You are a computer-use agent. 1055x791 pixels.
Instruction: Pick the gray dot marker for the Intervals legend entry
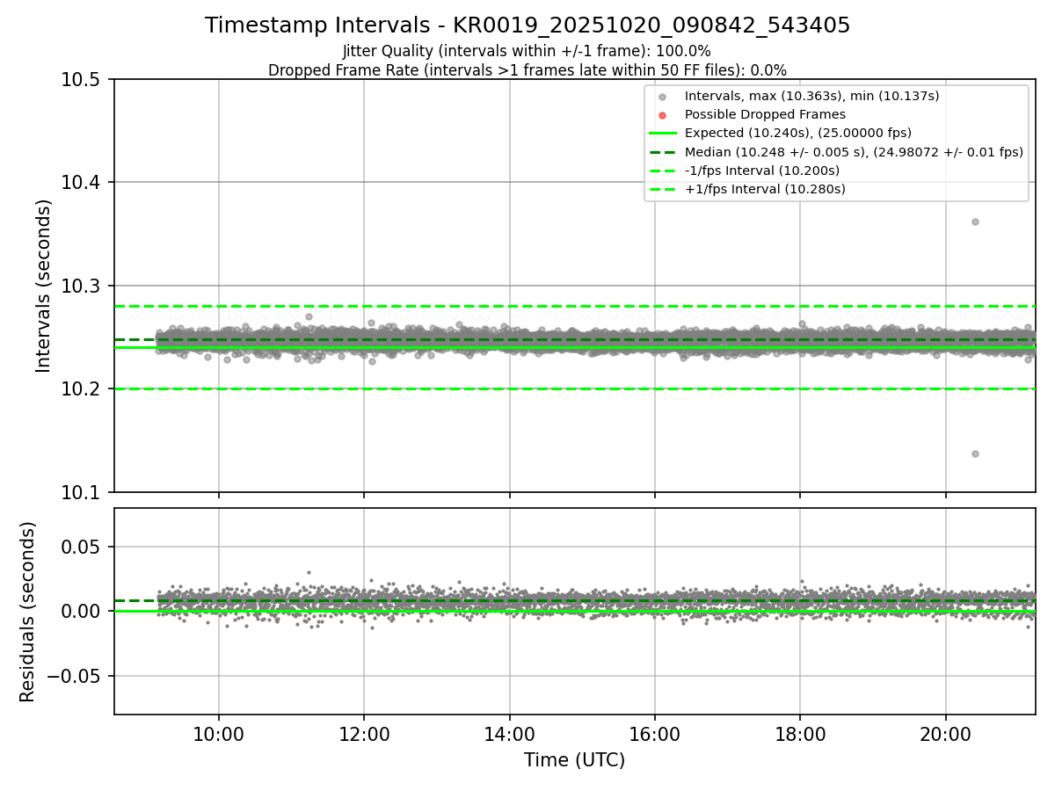663,97
